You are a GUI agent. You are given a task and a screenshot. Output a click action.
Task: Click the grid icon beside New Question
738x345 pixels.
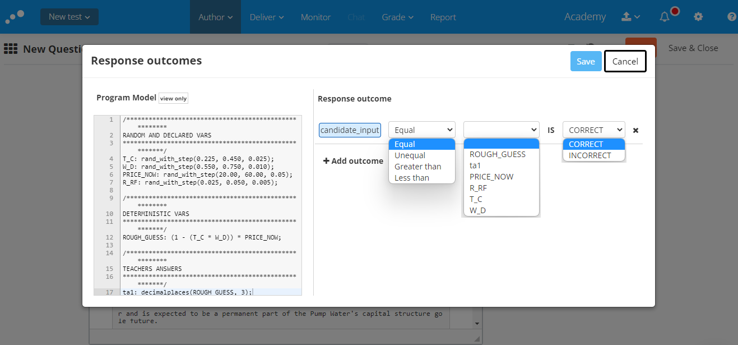tap(11, 49)
